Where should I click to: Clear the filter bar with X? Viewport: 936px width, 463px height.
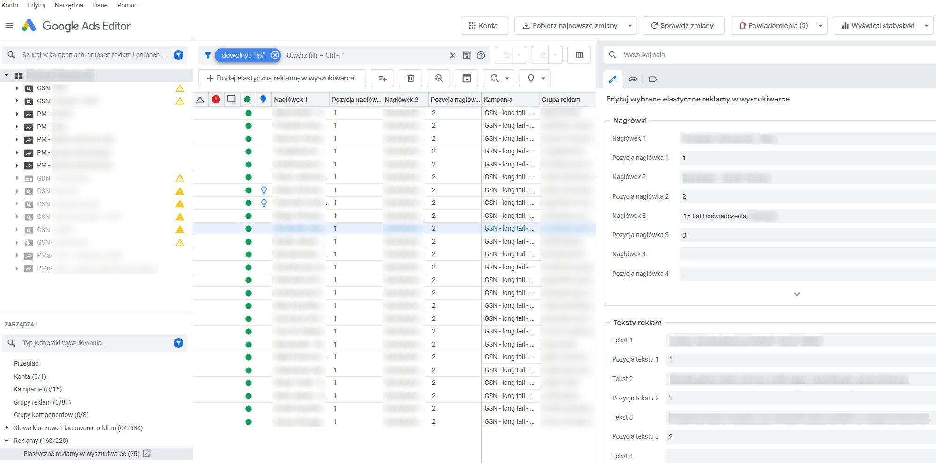tap(453, 55)
